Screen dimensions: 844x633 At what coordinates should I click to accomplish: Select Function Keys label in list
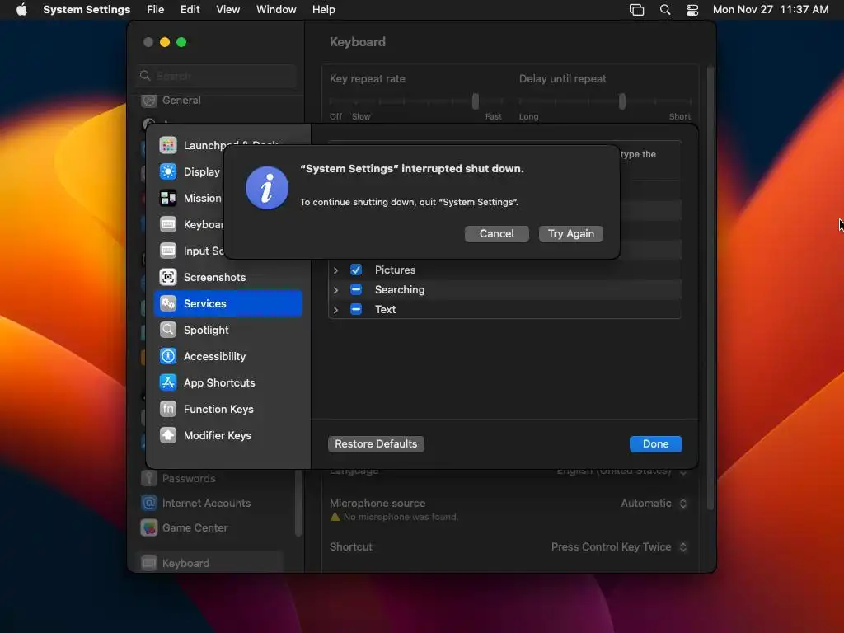click(218, 409)
